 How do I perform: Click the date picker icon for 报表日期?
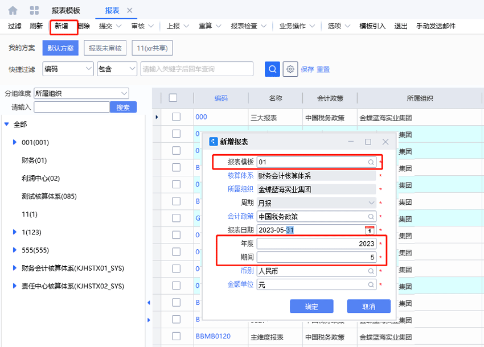(x=369, y=231)
